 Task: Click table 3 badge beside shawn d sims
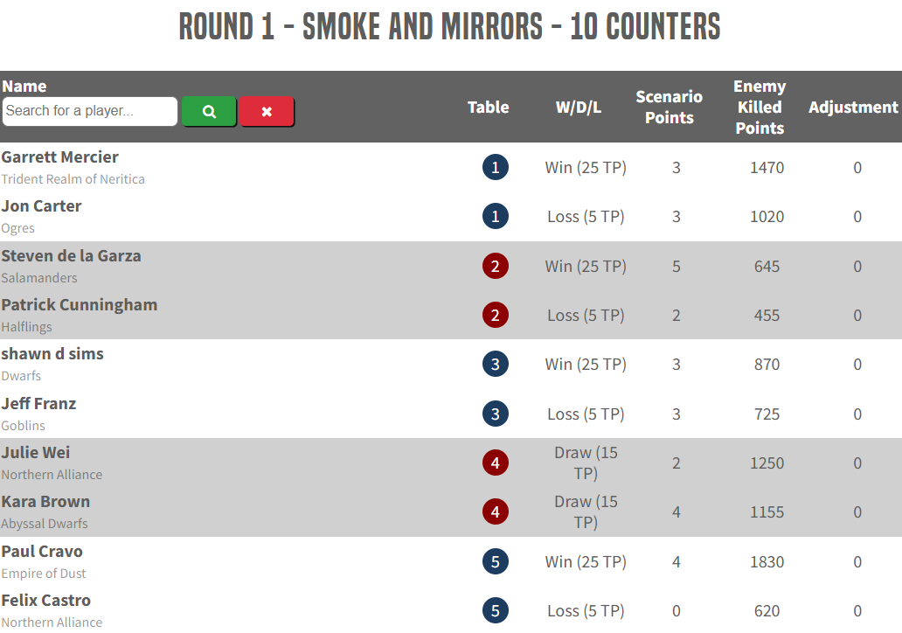(496, 365)
